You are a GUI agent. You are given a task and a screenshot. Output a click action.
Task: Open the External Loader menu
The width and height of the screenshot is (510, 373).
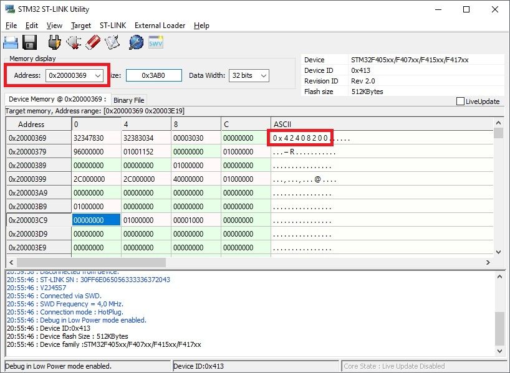tap(160, 26)
